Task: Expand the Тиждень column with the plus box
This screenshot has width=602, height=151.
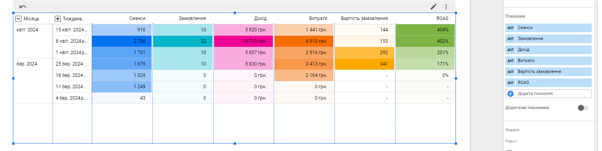Action: click(x=58, y=18)
